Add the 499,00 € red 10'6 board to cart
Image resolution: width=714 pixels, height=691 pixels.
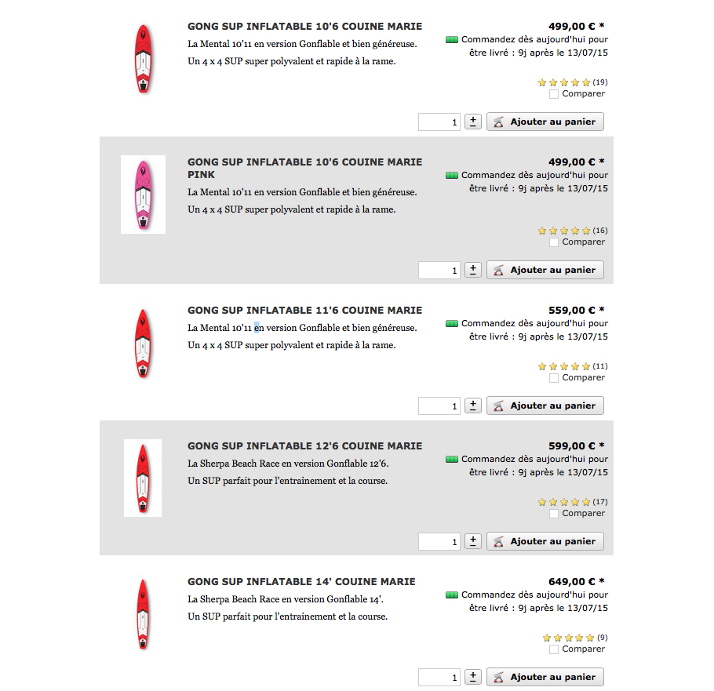545,122
